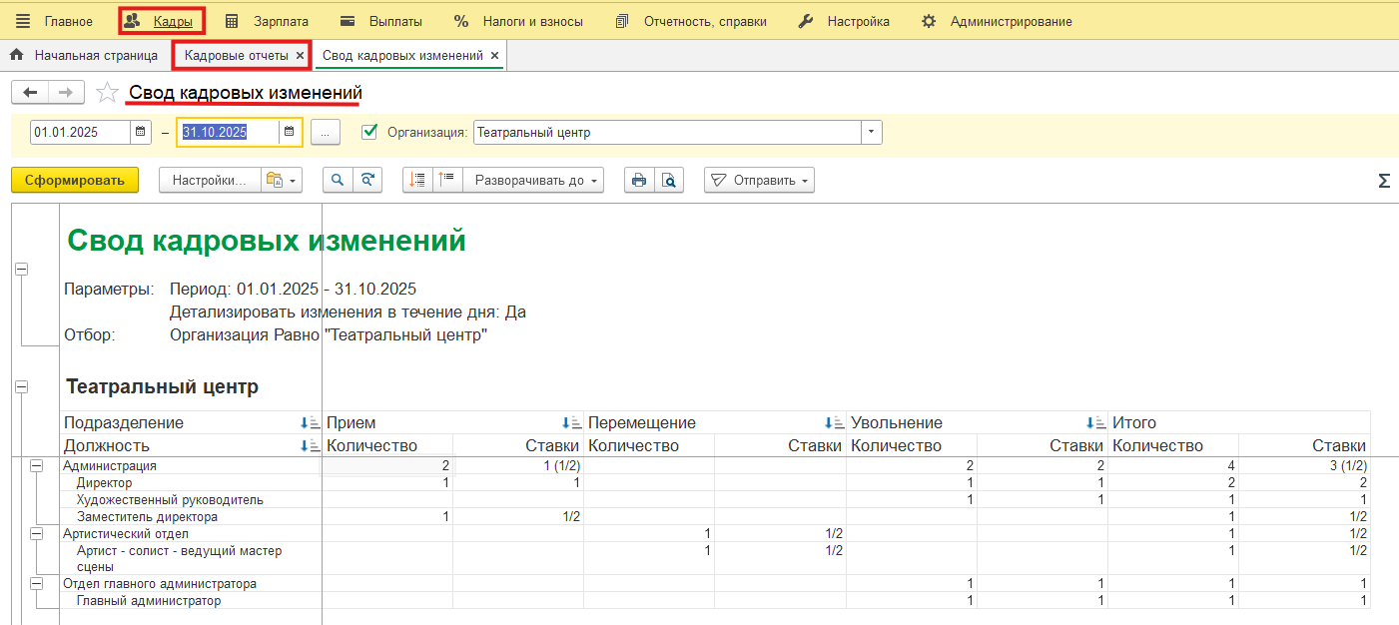Toggle the Организация filter checkbox
Image resolution: width=1399 pixels, height=625 pixels.
click(x=369, y=132)
